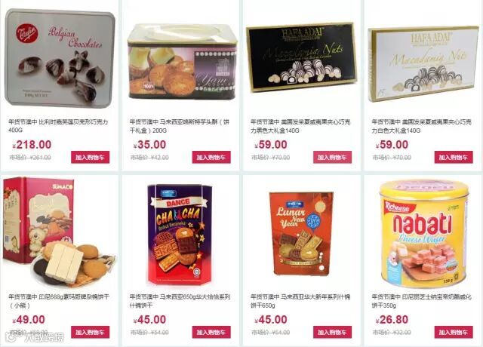Add the Lunar New Year biscuits to cart
Image resolution: width=483 pixels, height=347 pixels.
coord(332,332)
